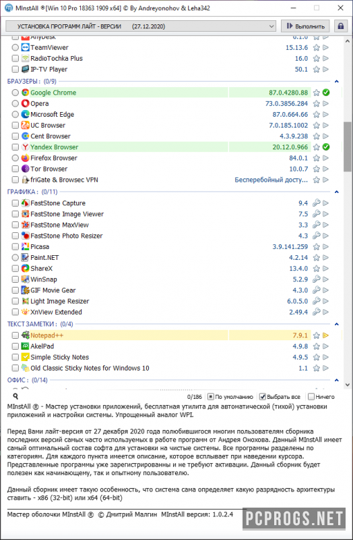
Task: Toggle the 'Выбрать все' checkbox
Action: click(262, 397)
